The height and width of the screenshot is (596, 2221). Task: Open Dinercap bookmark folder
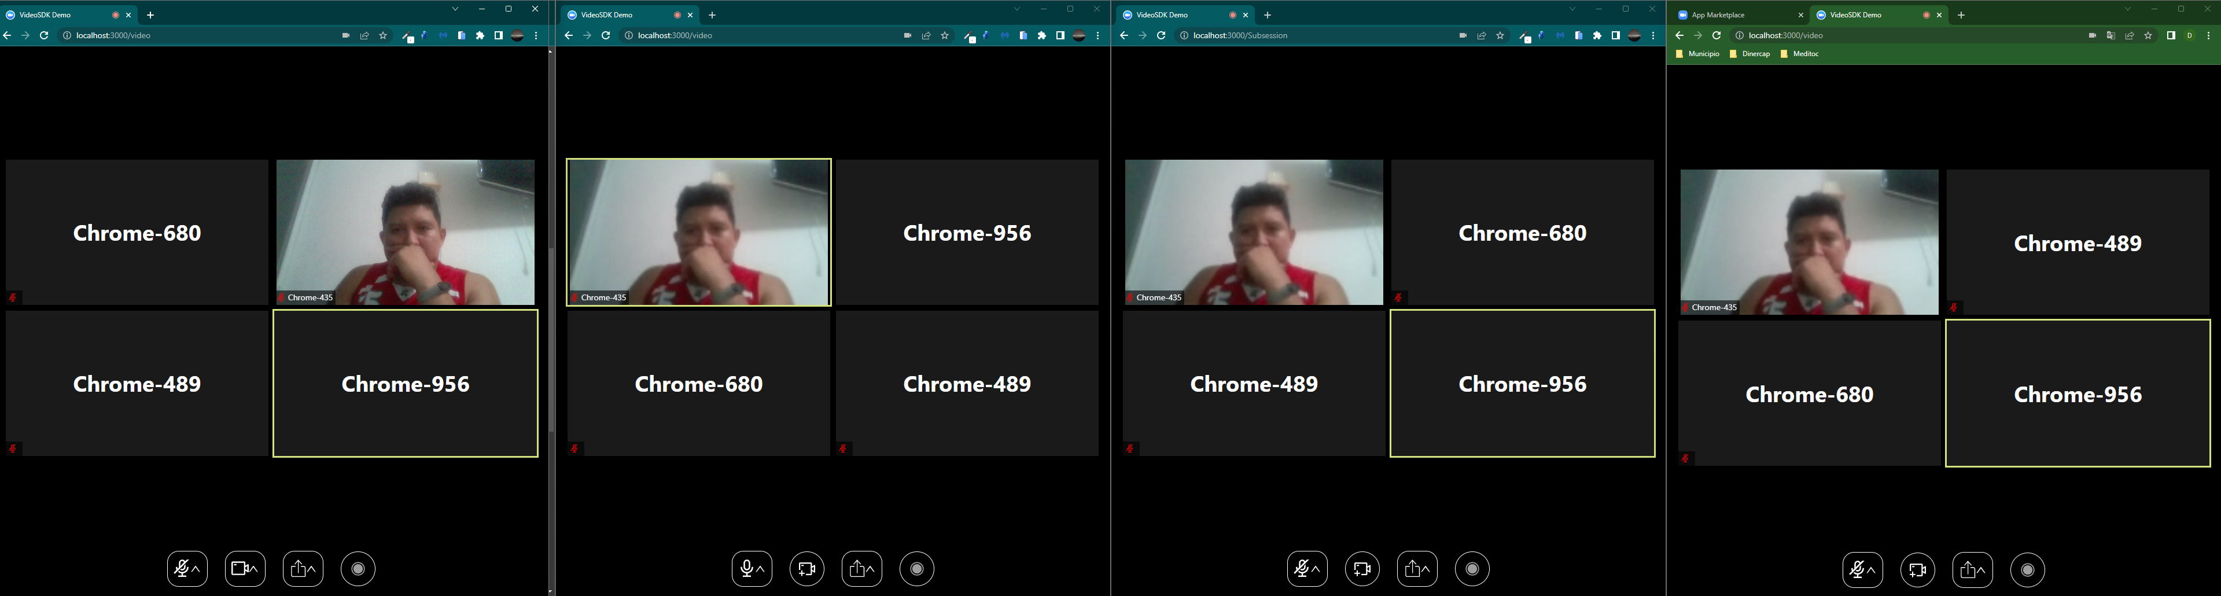click(1749, 53)
